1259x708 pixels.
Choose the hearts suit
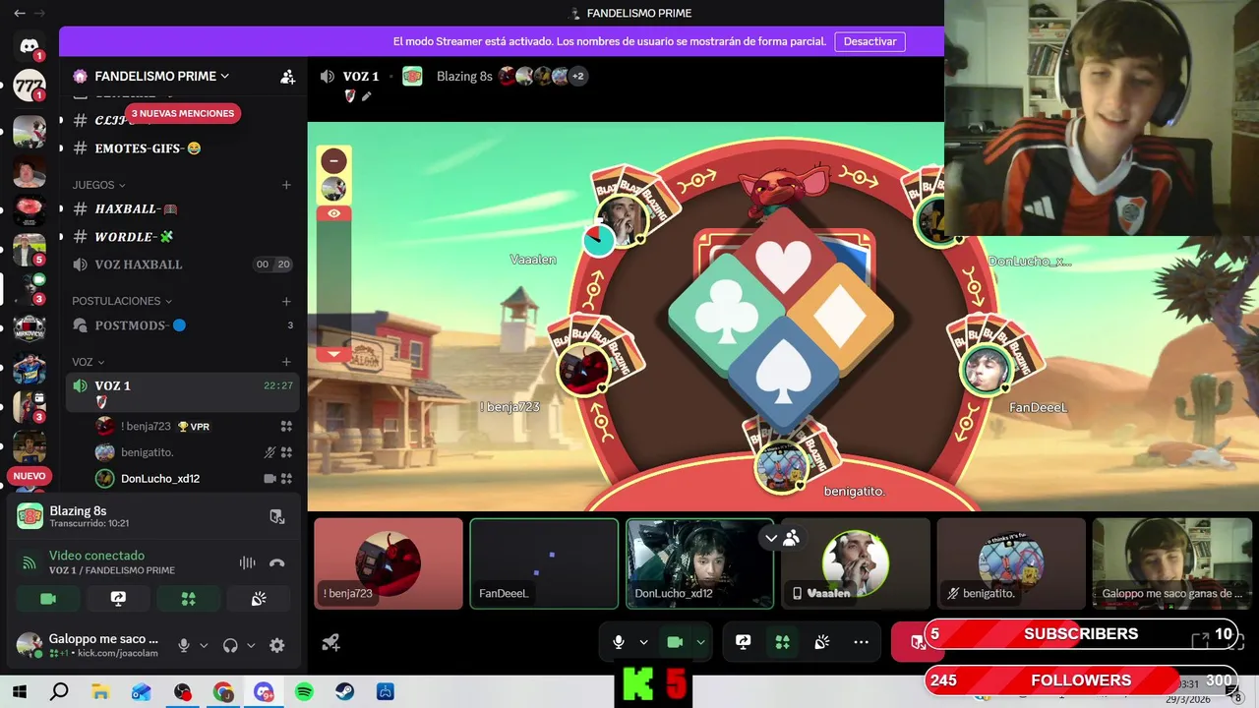[x=783, y=265]
